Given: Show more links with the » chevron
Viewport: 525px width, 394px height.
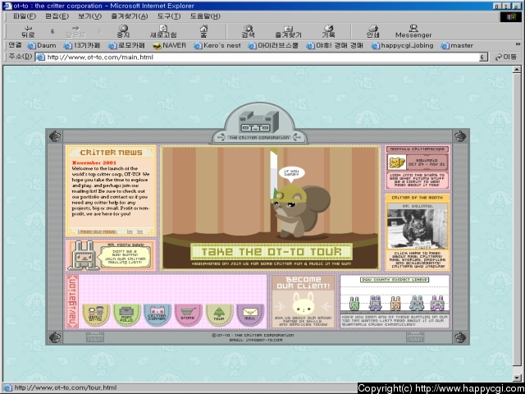Looking at the screenshot, I should pyautogui.click(x=518, y=44).
